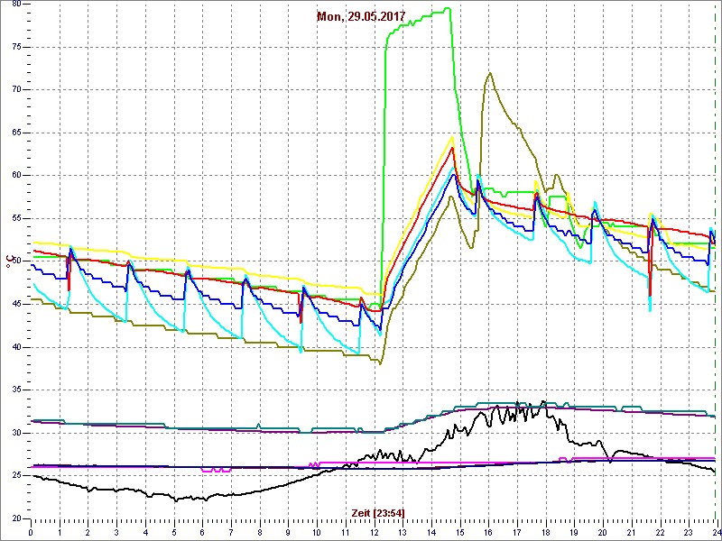Click hour 18 on the time axis
Viewport: 722px width, 541px height.
point(545,533)
